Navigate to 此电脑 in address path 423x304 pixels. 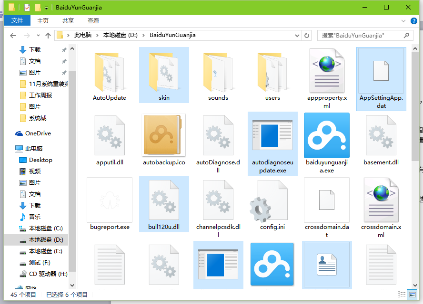click(x=83, y=35)
